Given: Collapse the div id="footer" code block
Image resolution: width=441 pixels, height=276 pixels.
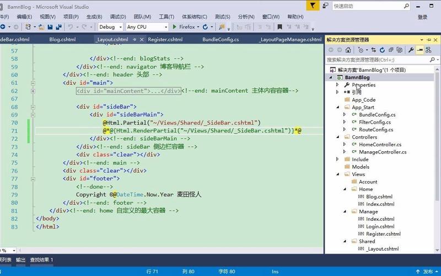Looking at the screenshot, I should pos(33,179).
